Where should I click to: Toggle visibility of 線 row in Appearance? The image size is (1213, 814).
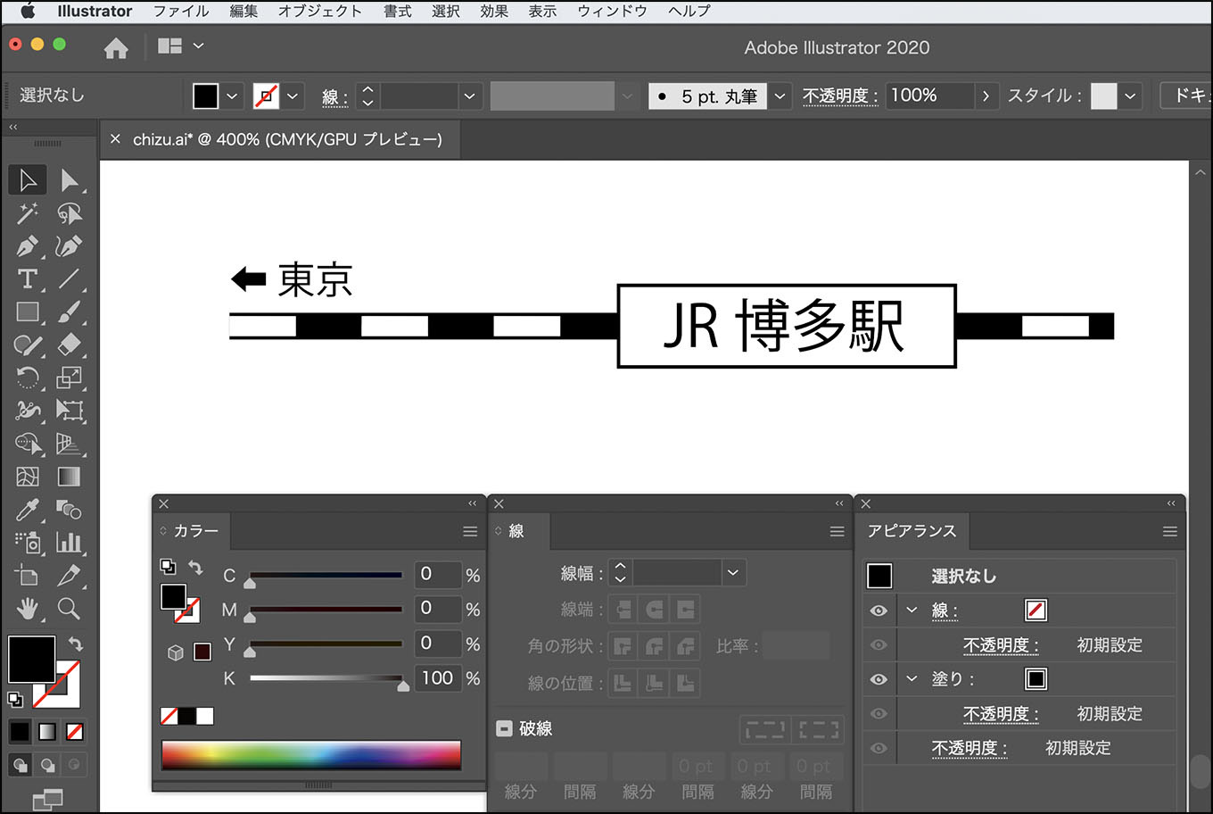tap(879, 610)
